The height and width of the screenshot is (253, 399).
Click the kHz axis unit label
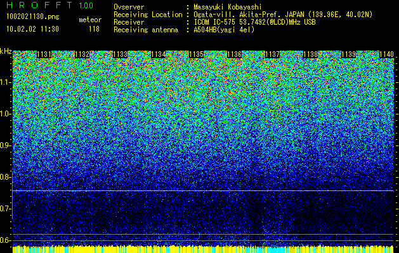(x=6, y=51)
